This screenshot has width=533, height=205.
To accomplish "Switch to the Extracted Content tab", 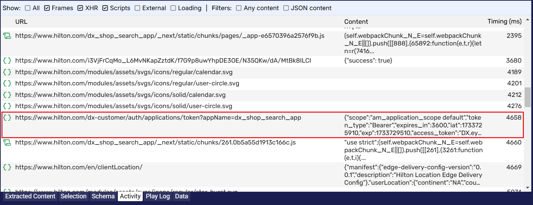I will [30, 196].
